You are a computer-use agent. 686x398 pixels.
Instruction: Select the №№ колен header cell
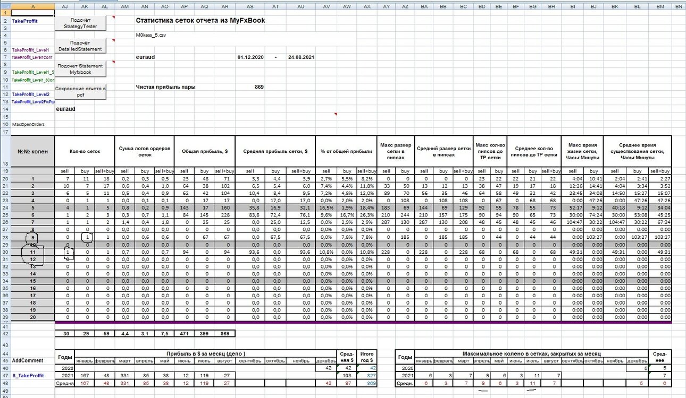pos(32,151)
